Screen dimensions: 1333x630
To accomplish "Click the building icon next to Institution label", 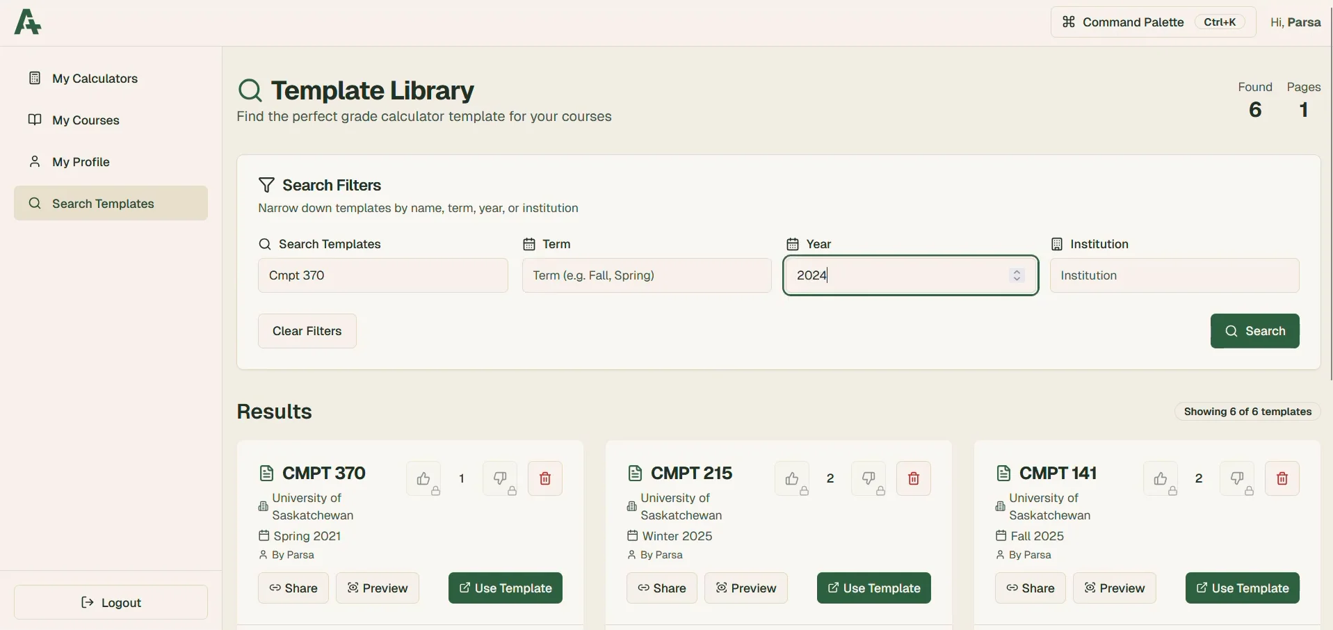I will pyautogui.click(x=1056, y=243).
